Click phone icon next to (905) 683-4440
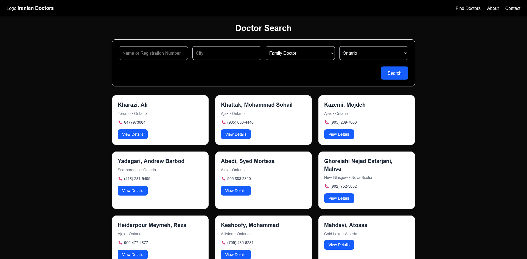 tap(223, 122)
